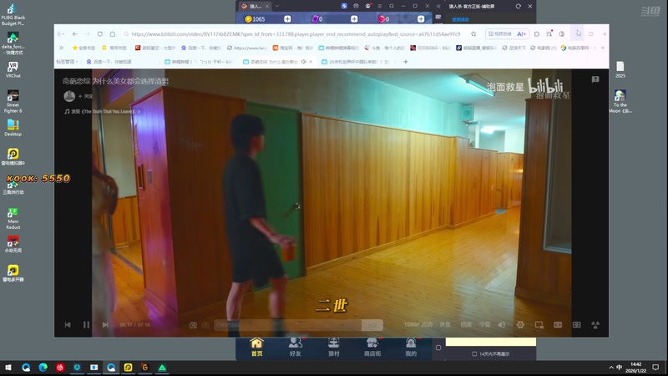Open the AI assistant dropdown in toolbar
The height and width of the screenshot is (376, 668).
click(x=521, y=33)
